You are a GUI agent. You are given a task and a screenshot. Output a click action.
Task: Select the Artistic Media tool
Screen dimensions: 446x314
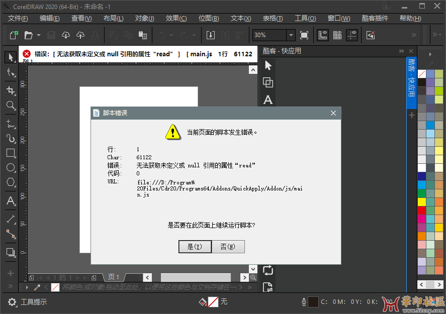click(11, 139)
